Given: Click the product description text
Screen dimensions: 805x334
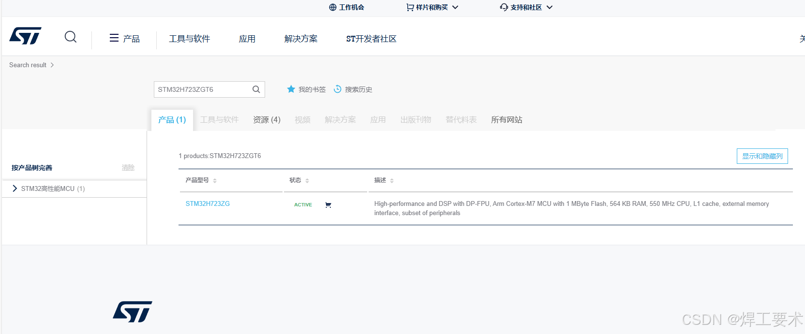Looking at the screenshot, I should pyautogui.click(x=571, y=208).
